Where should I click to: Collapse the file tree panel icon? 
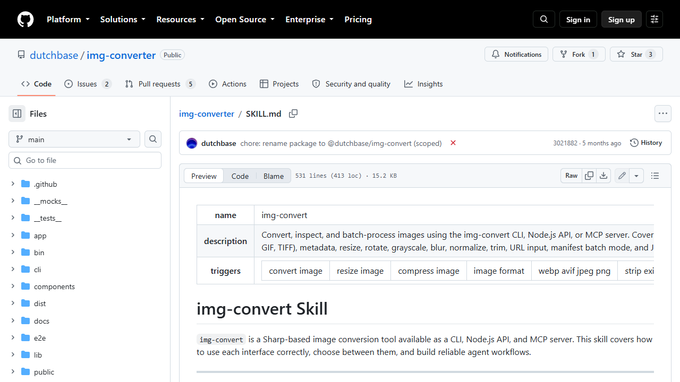tap(17, 114)
